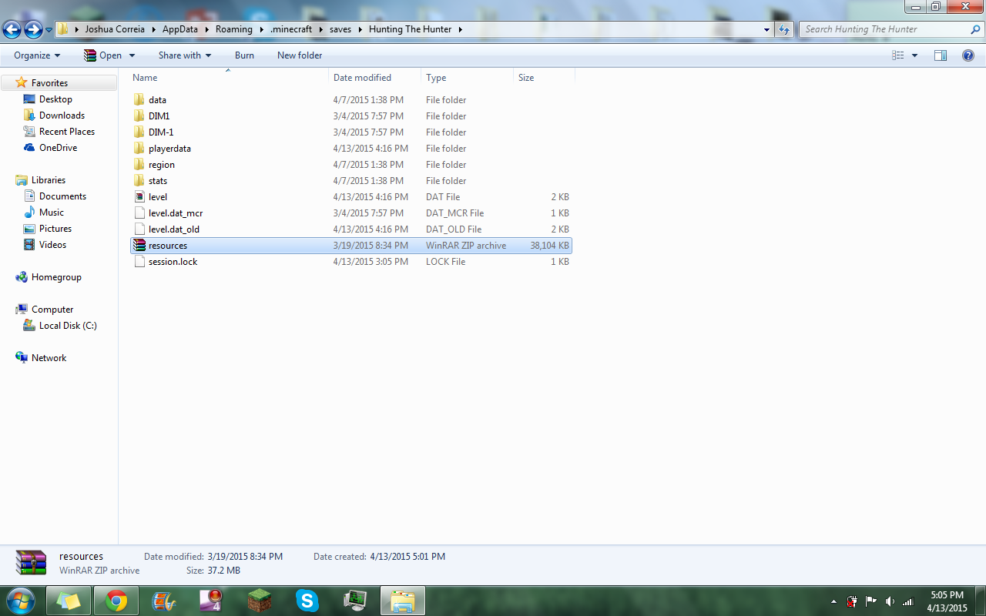This screenshot has width=986, height=616.
Task: Open the Windows Start menu
Action: coord(19,600)
